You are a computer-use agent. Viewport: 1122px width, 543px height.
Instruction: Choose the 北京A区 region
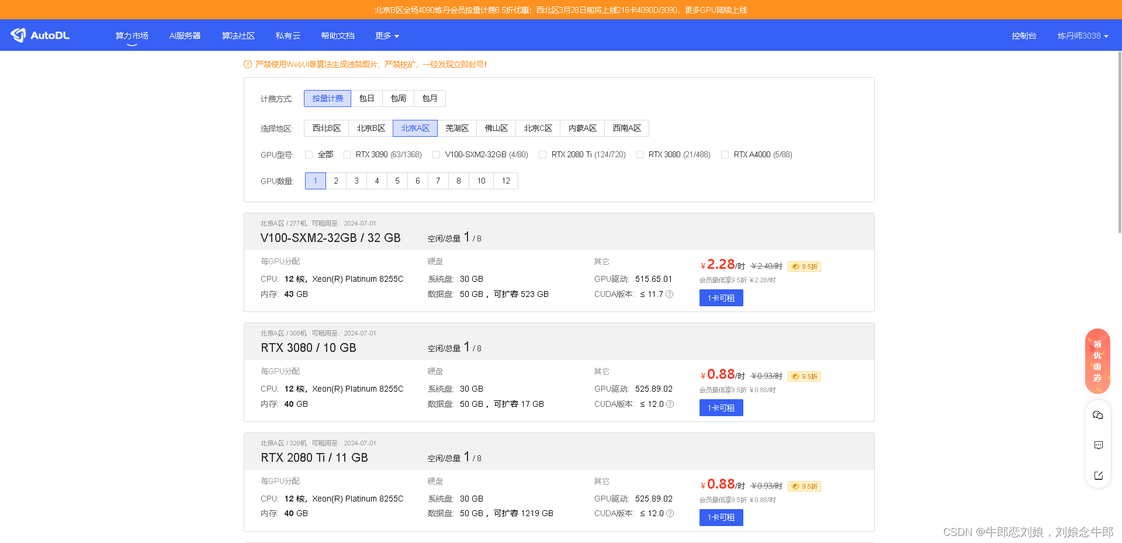[415, 128]
